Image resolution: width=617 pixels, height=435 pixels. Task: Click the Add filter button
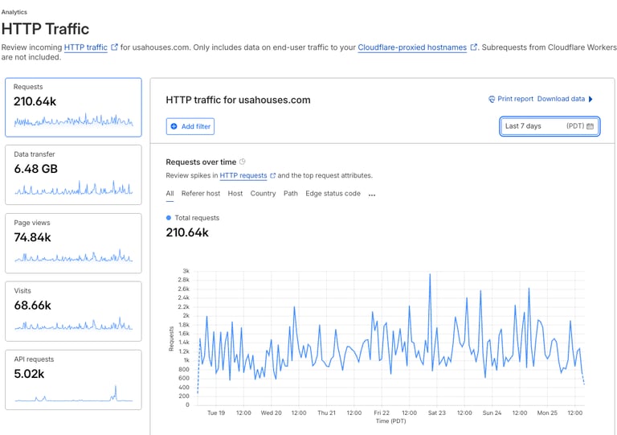coord(190,126)
